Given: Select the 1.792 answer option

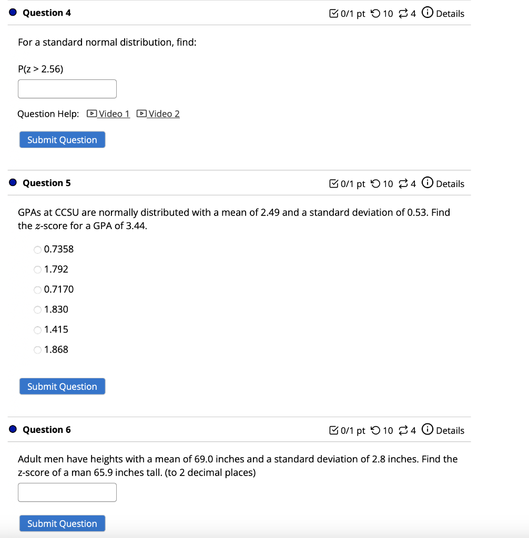Looking at the screenshot, I should click(37, 270).
